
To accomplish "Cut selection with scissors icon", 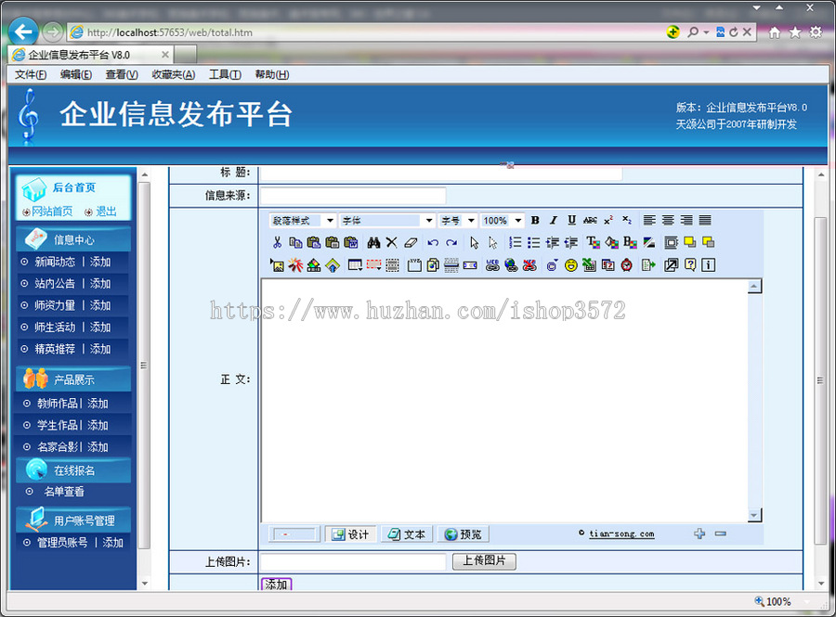I will tap(277, 243).
